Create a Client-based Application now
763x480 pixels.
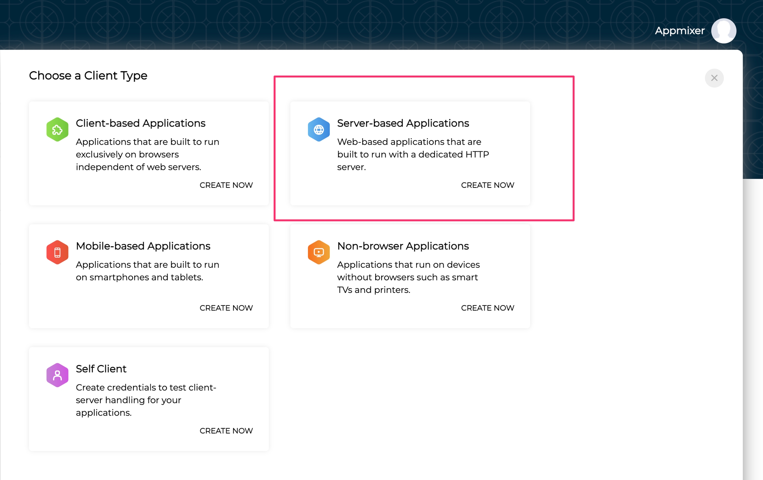pos(226,185)
